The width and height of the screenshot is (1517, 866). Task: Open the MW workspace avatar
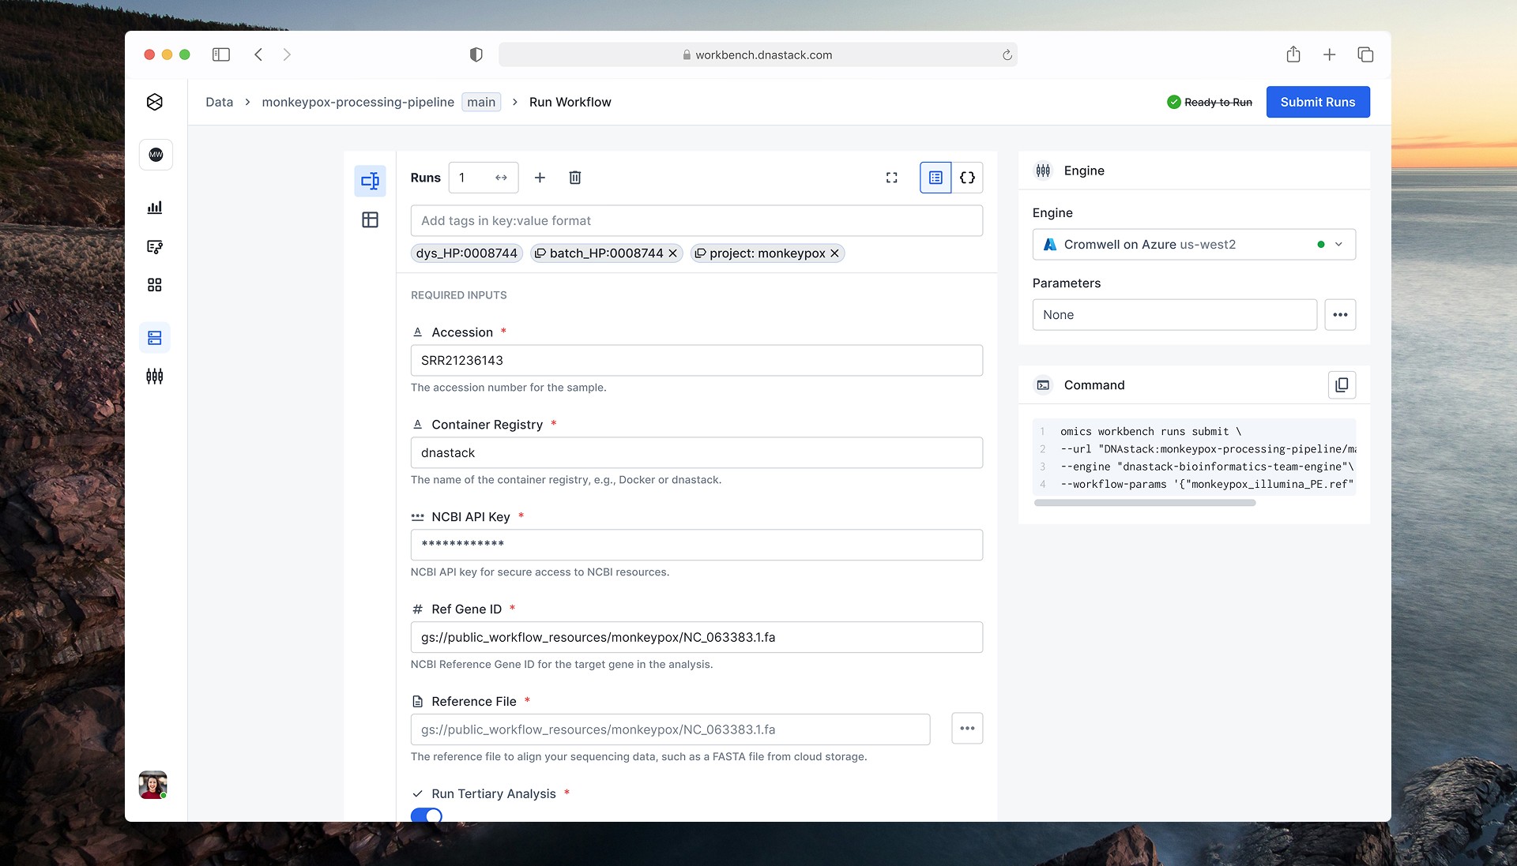point(156,155)
